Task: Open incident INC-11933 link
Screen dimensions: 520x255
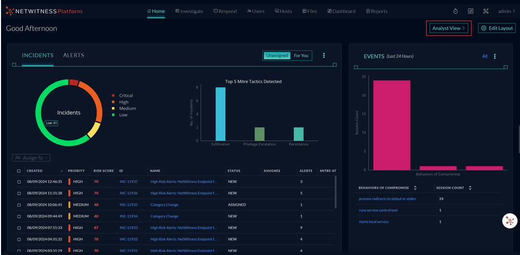Action: (128, 228)
